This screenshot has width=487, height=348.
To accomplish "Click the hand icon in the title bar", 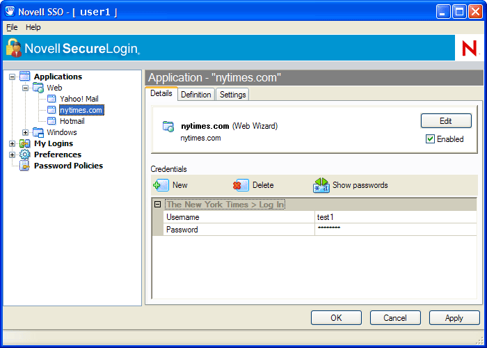I will point(10,12).
